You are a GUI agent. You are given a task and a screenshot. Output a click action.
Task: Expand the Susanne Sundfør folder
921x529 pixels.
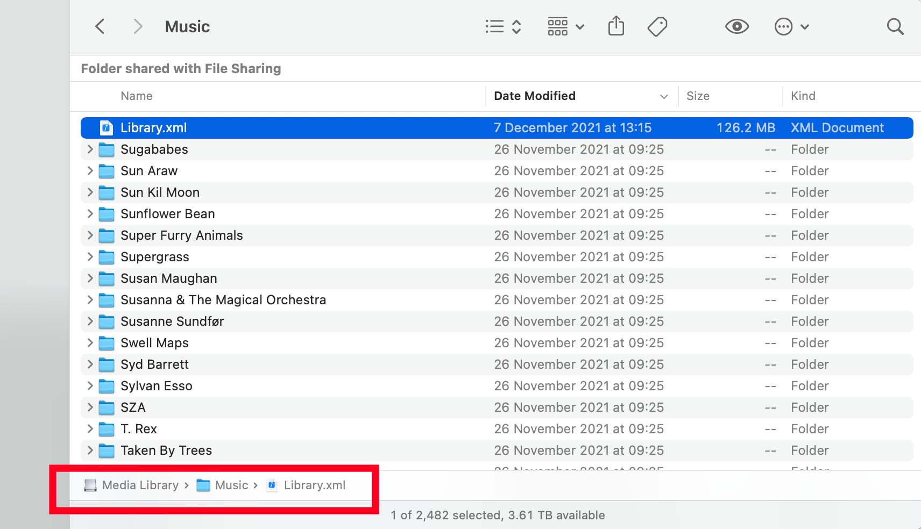pyautogui.click(x=90, y=321)
